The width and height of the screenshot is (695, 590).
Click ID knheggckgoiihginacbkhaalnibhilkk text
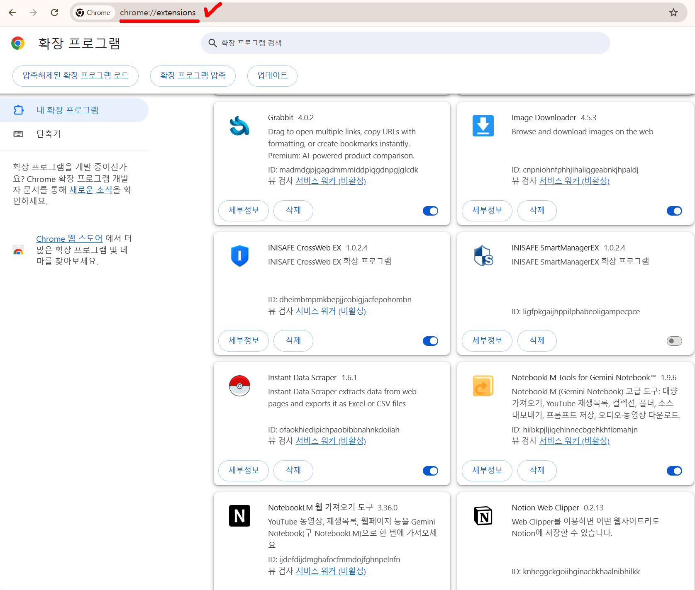coord(576,571)
